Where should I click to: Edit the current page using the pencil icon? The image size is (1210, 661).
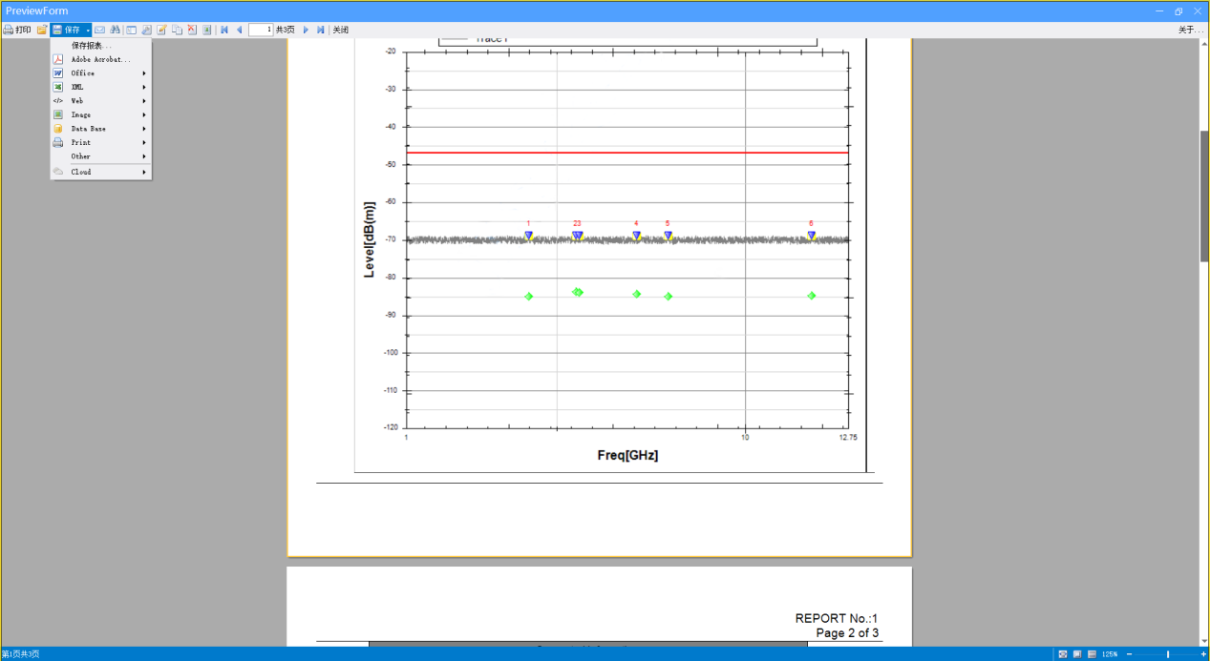(x=162, y=30)
